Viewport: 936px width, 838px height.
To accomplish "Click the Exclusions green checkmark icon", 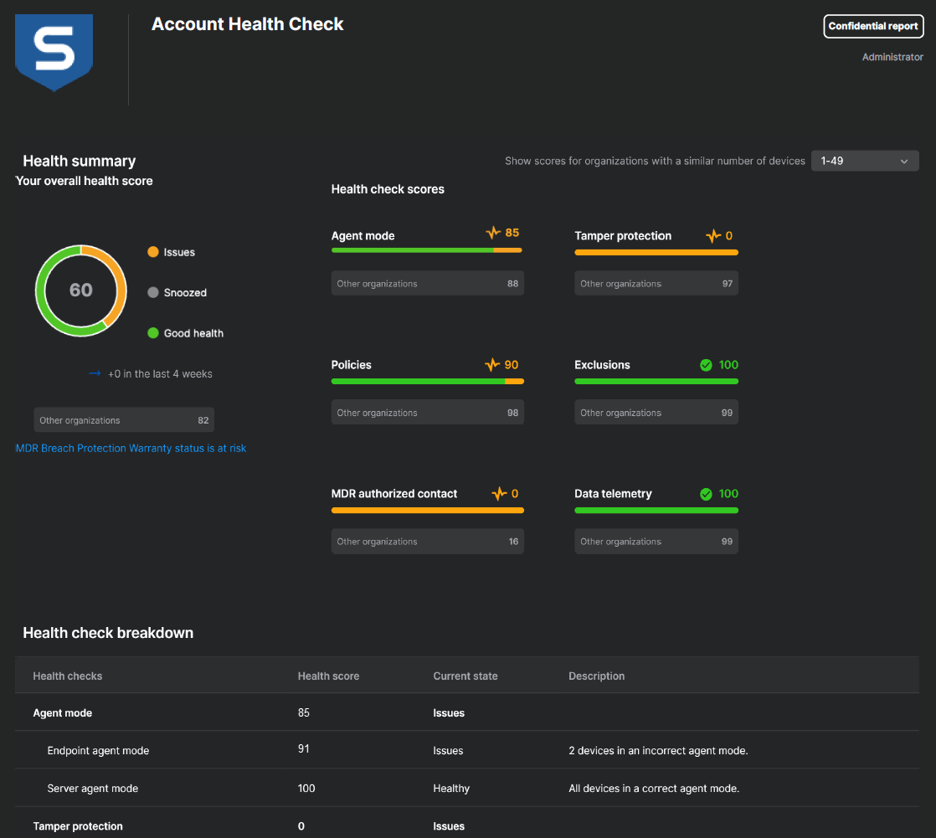I will point(706,365).
